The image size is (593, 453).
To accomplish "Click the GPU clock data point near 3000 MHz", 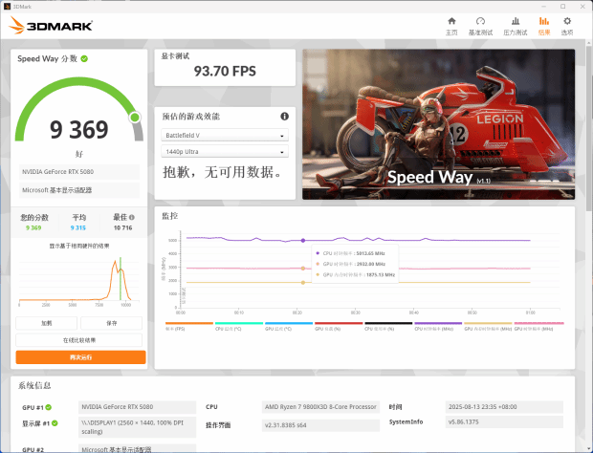I will click(x=303, y=269).
